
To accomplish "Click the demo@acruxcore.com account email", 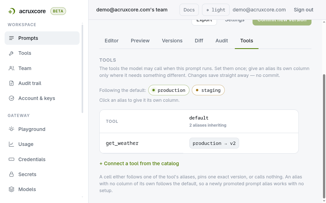I will pos(259,10).
